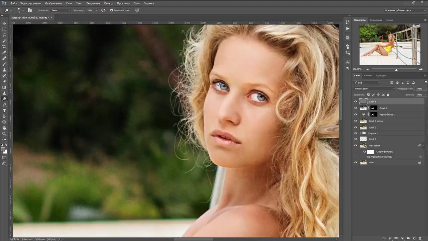Hide layer Слой 2
Image resolution: width=428 pixels, height=241 pixels.
pos(355,139)
